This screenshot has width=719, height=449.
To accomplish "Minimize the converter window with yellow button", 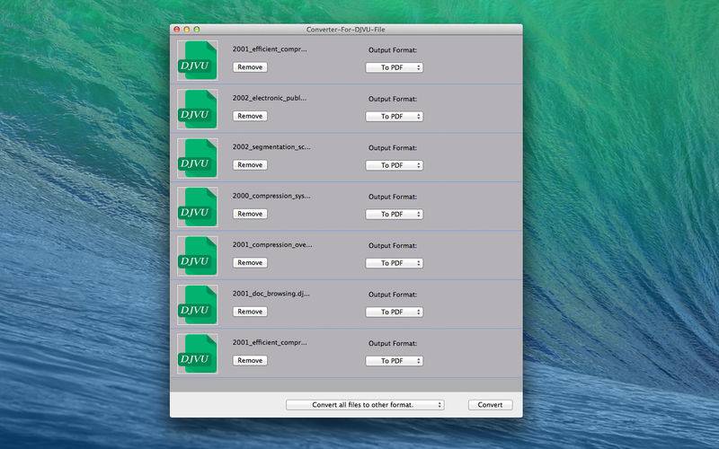I will (x=187, y=30).
